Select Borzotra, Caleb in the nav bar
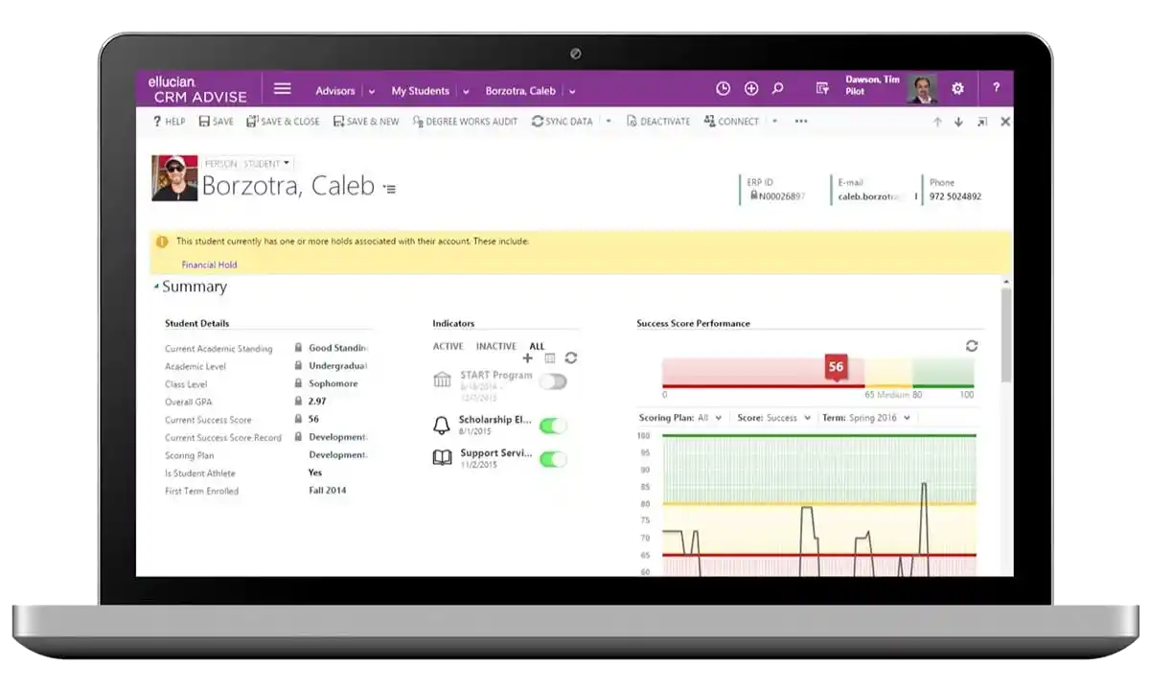This screenshot has height=690, width=1150. [520, 91]
